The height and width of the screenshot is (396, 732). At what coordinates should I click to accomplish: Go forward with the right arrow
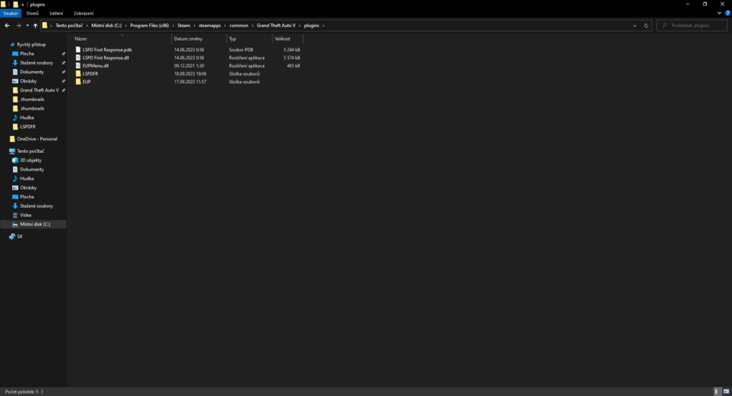tap(19, 26)
